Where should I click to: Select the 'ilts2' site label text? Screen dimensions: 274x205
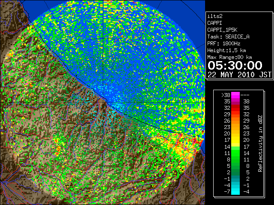coord(215,16)
